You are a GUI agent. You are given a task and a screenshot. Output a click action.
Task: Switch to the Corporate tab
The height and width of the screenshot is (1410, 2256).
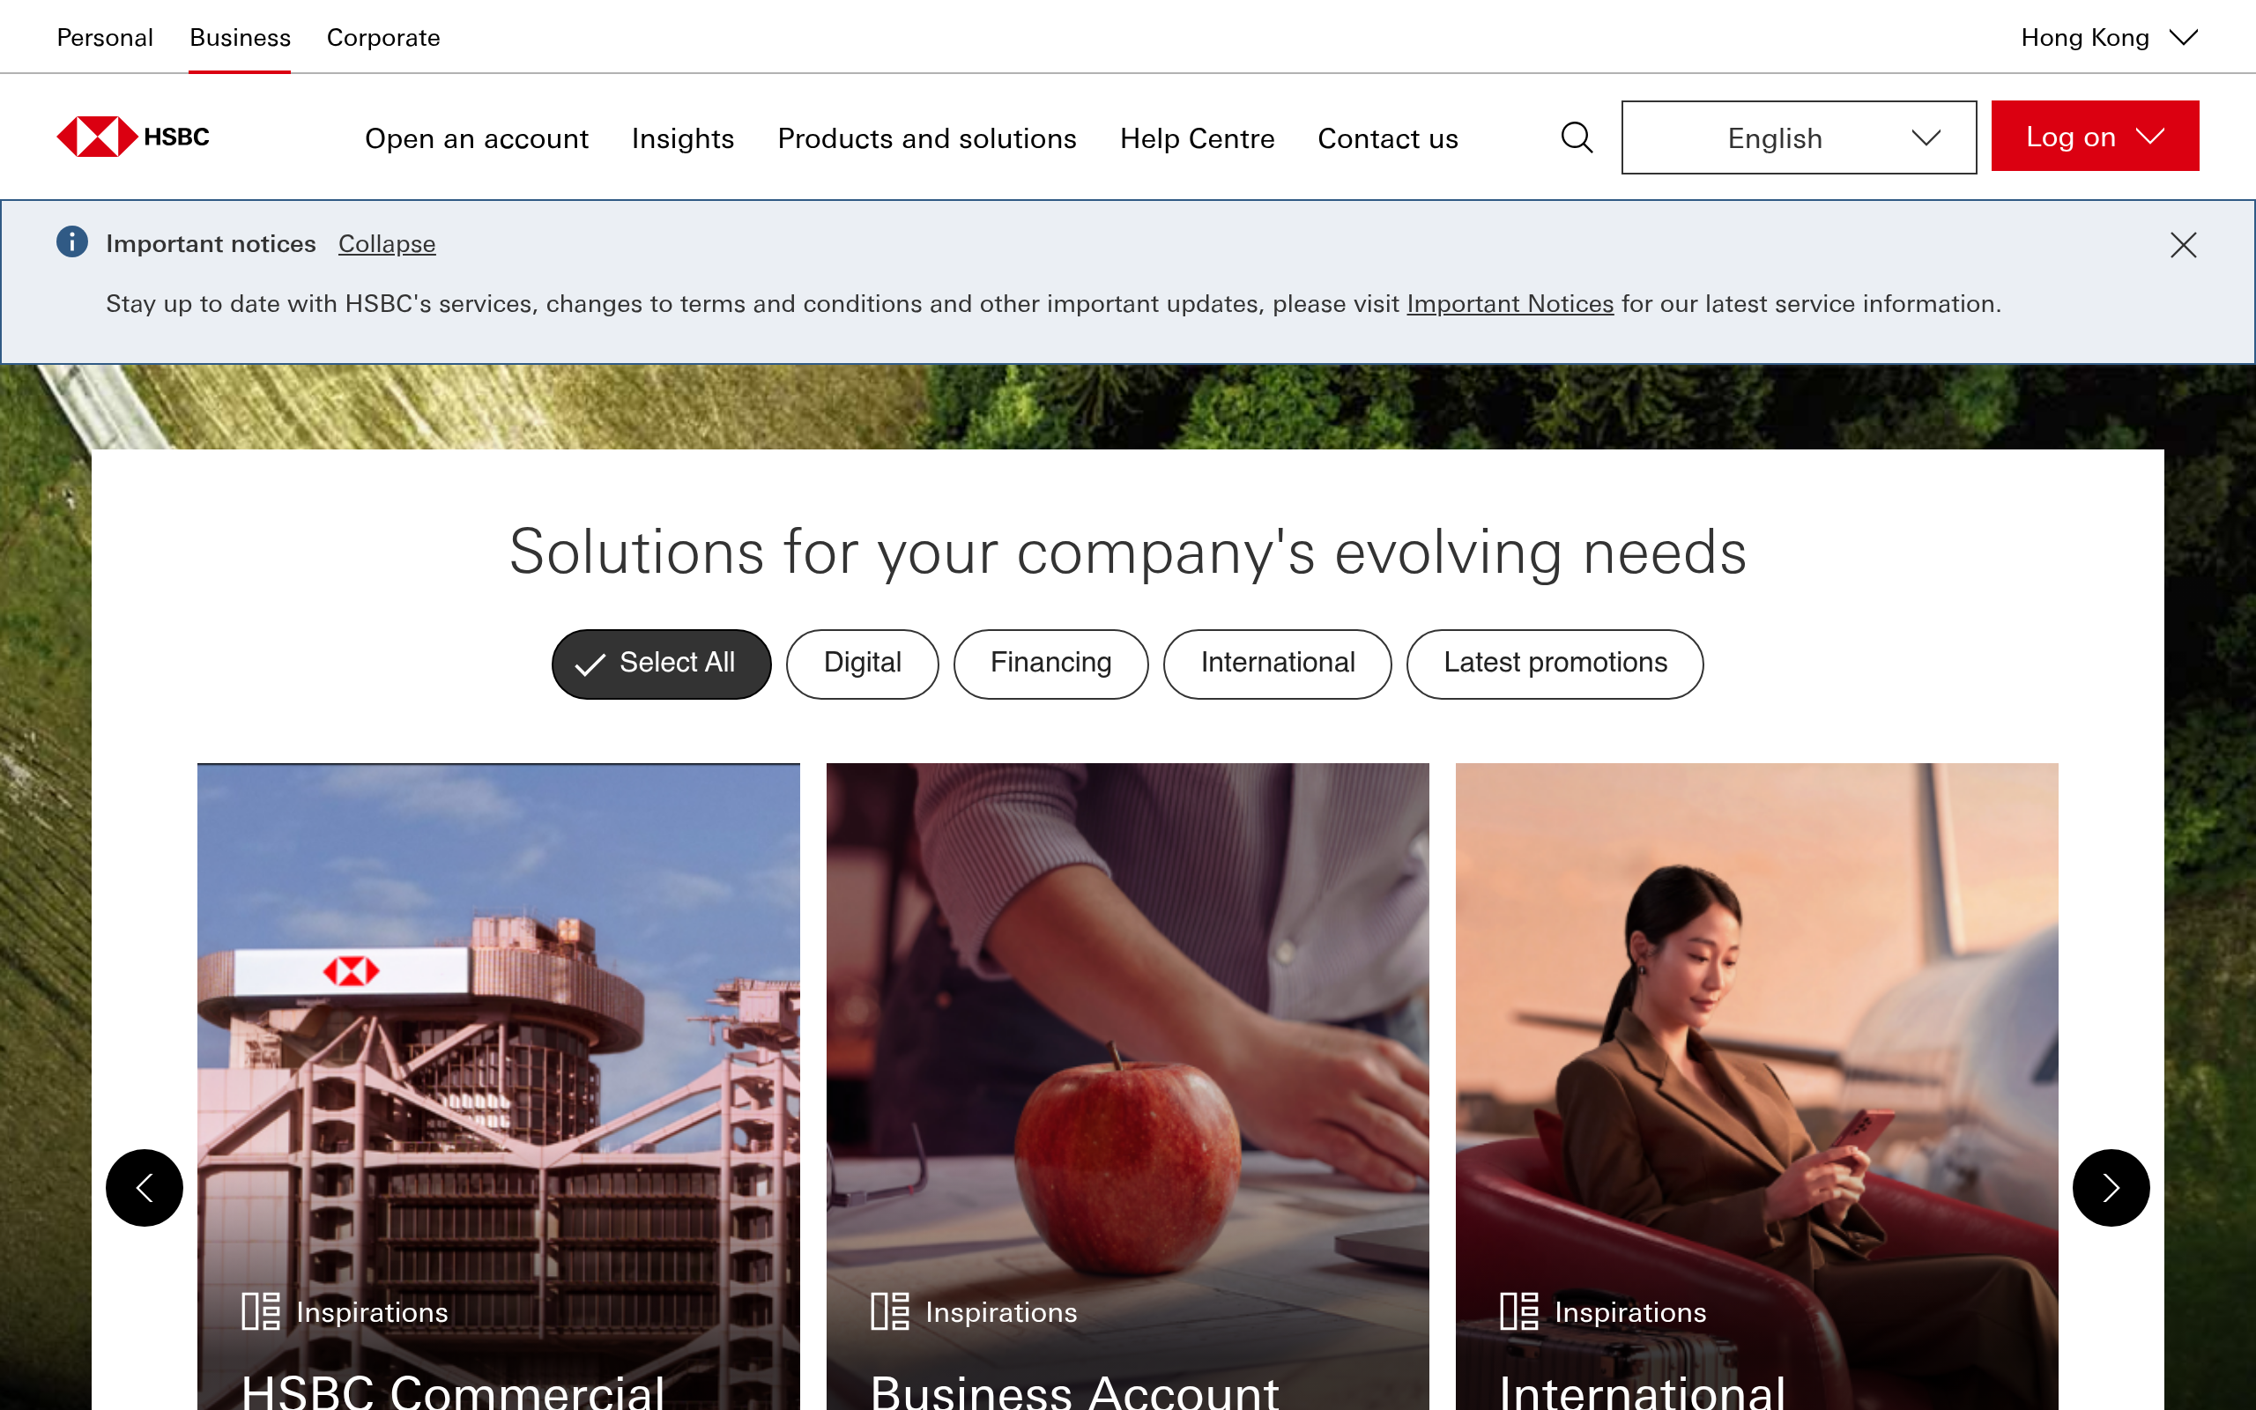point(383,37)
